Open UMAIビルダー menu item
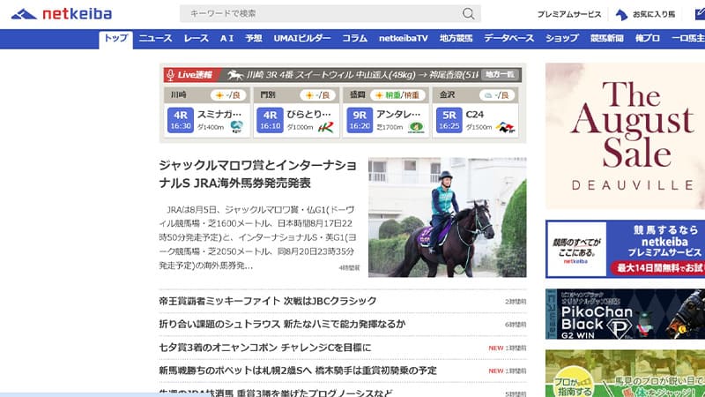 pyautogui.click(x=302, y=39)
